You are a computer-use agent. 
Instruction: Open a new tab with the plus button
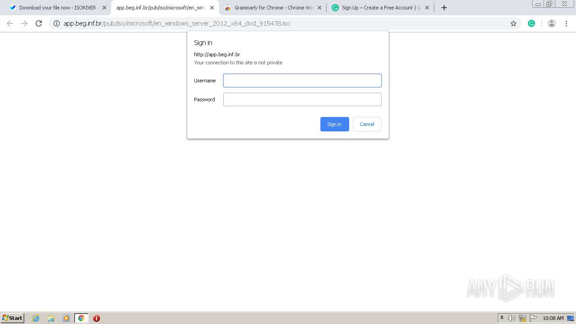click(x=444, y=8)
